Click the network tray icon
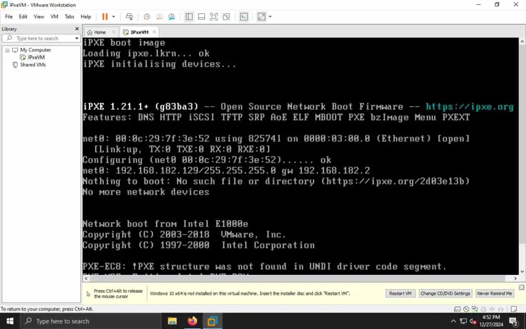The height and width of the screenshot is (329, 526). pyautogui.click(x=464, y=321)
